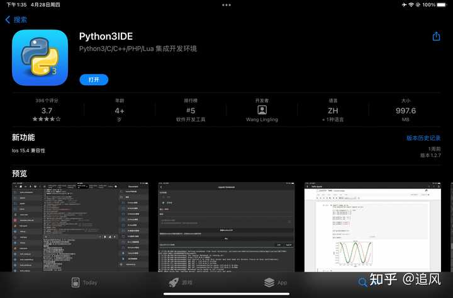
Task: Tap the battery icon in status bar
Action: coord(442,5)
